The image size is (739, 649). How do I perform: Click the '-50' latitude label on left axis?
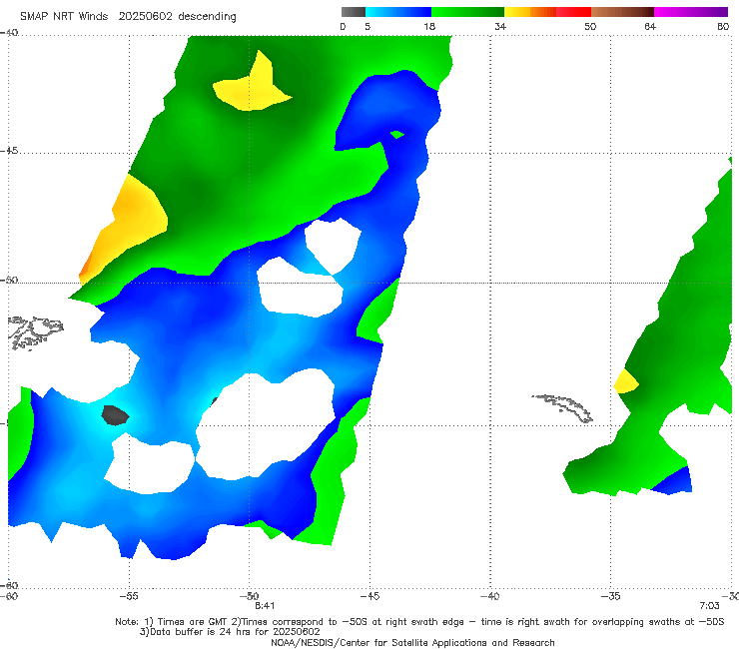coord(9,281)
